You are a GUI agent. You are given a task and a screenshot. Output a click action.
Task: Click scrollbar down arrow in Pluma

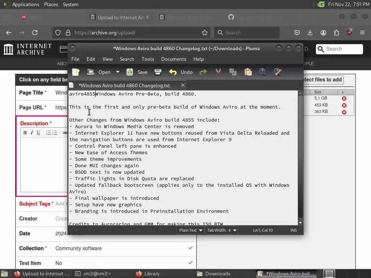pos(300,223)
